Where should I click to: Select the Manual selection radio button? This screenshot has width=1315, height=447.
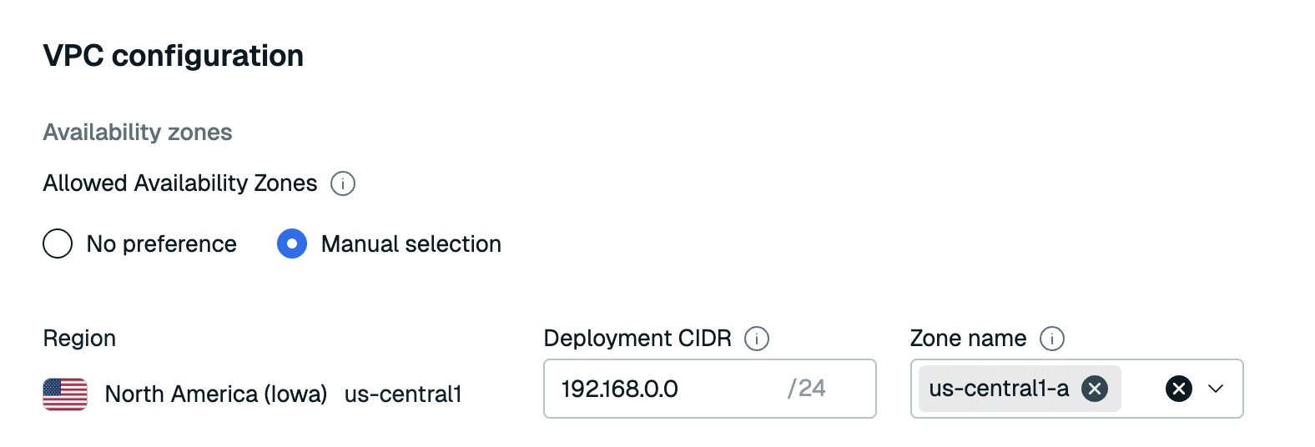point(292,244)
